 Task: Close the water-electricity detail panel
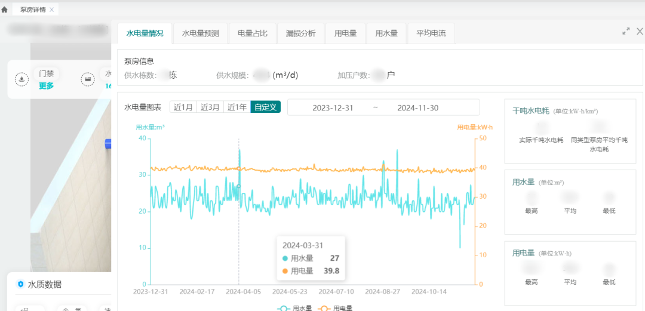tap(640, 31)
